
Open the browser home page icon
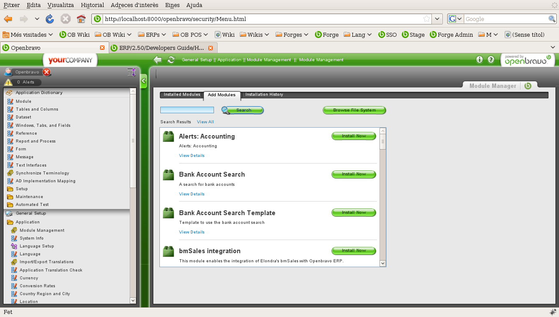click(81, 19)
